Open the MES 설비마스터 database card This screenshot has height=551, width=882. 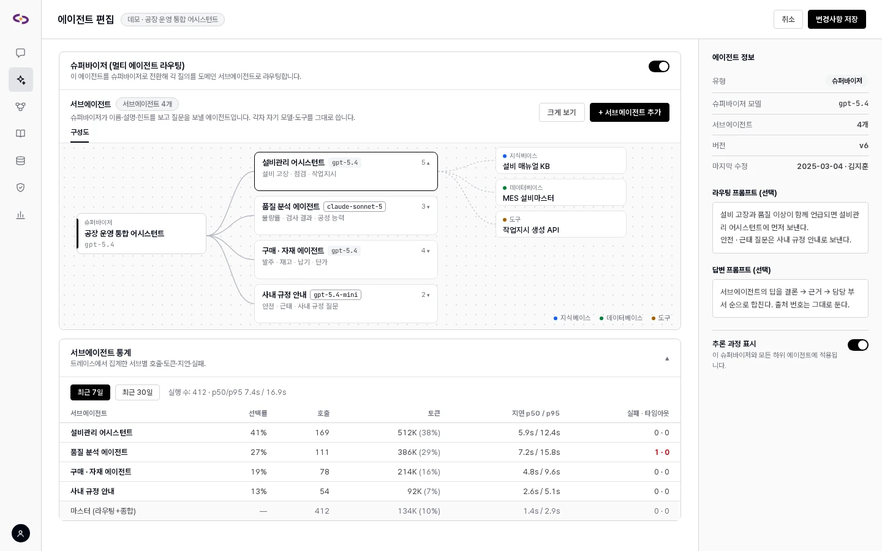[560, 192]
